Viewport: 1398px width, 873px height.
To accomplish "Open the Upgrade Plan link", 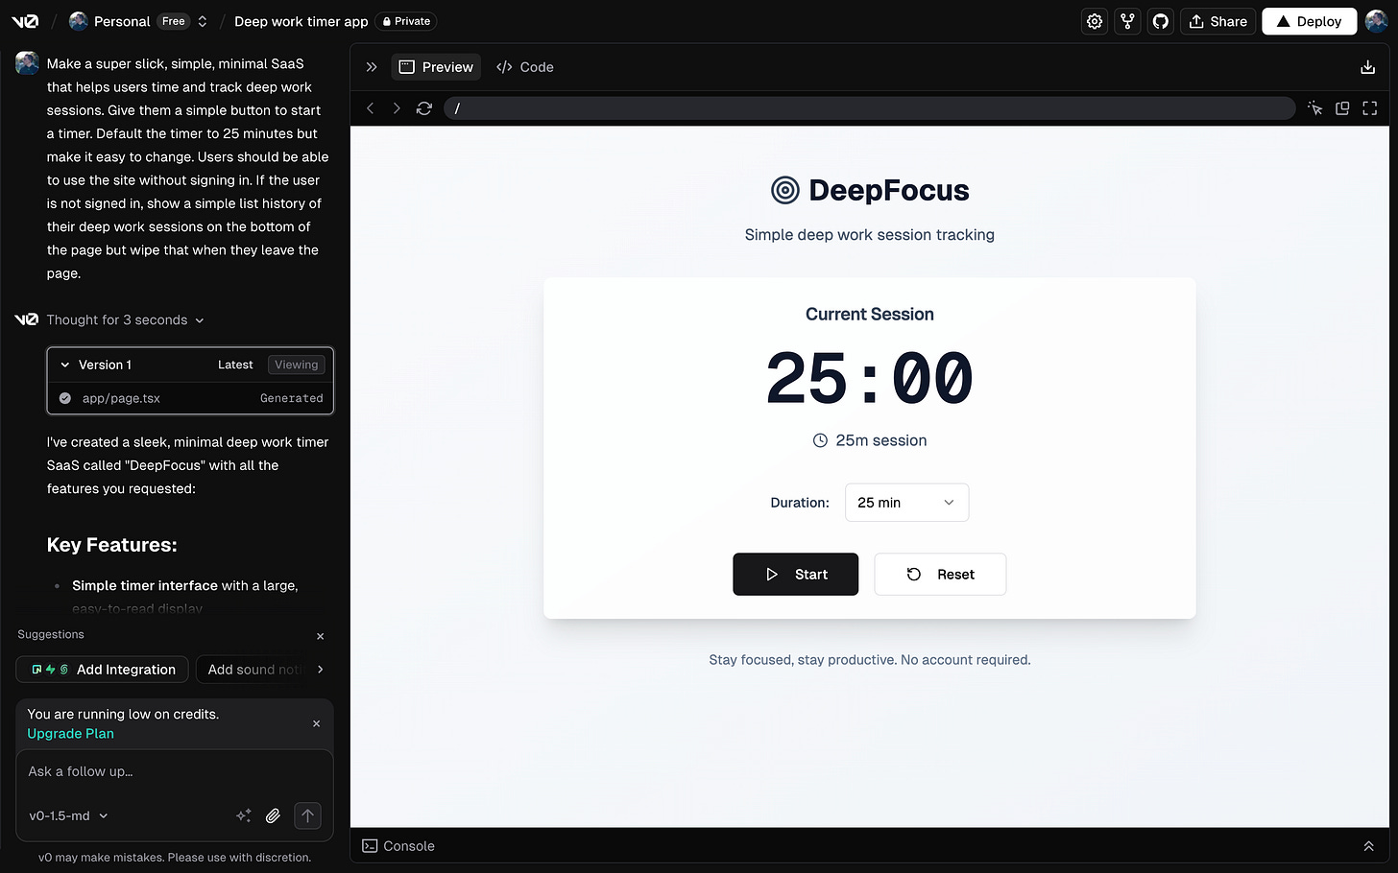I will [x=70, y=734].
